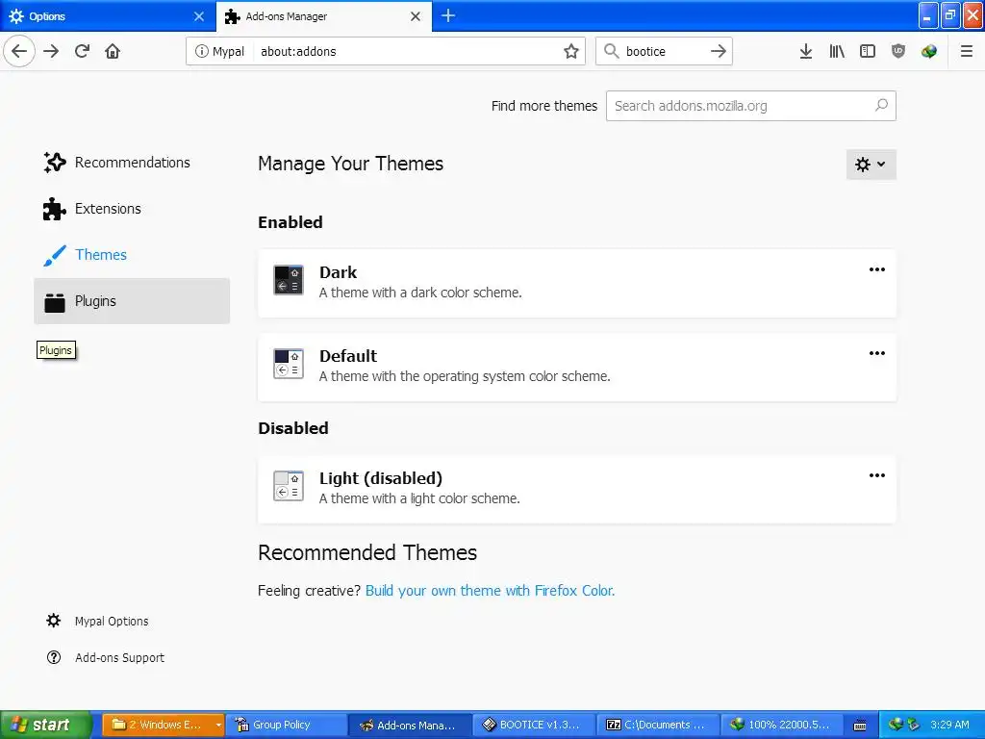Open the Windows Start menu

tap(45, 725)
